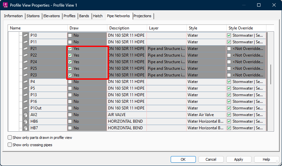
Task: Enable Draw checkbox for structure AV2
Action: click(70, 115)
